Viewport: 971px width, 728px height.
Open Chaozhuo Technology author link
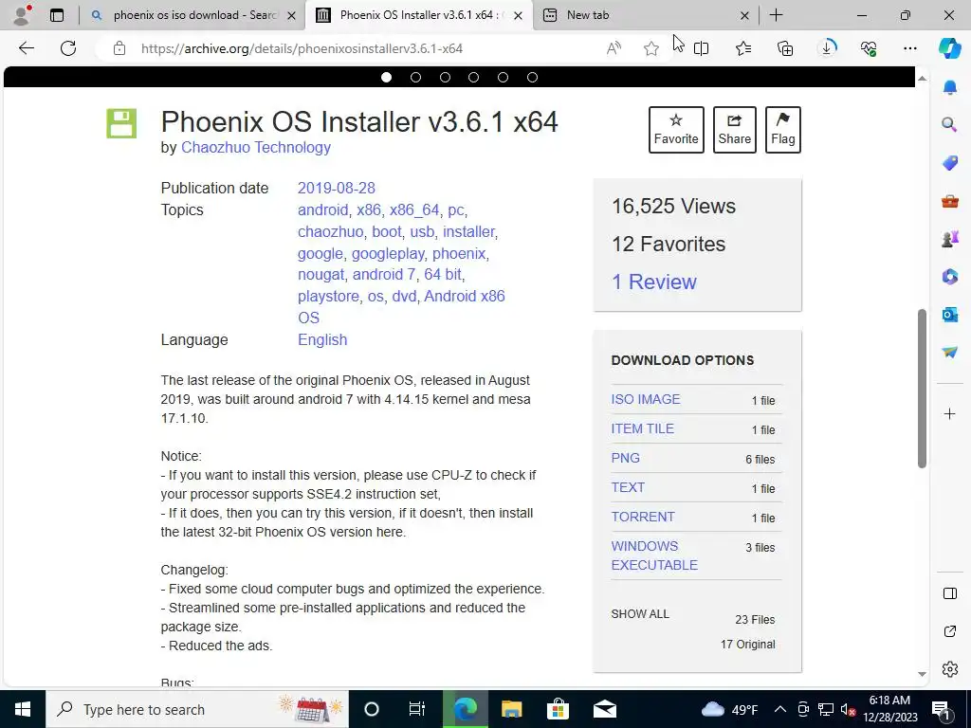coord(256,147)
